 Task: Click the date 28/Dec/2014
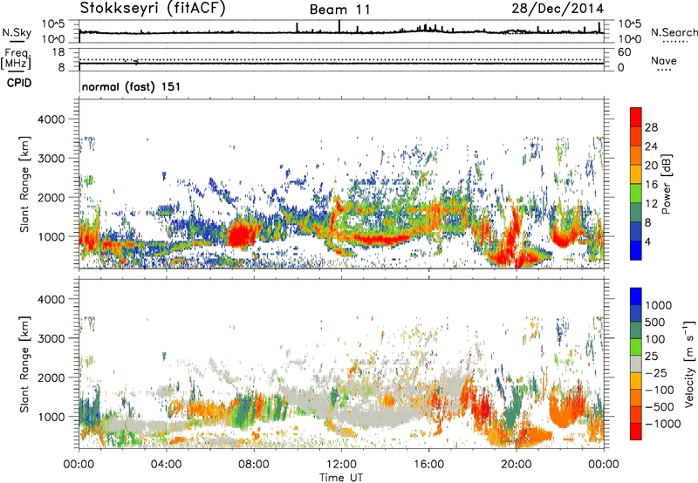point(558,8)
